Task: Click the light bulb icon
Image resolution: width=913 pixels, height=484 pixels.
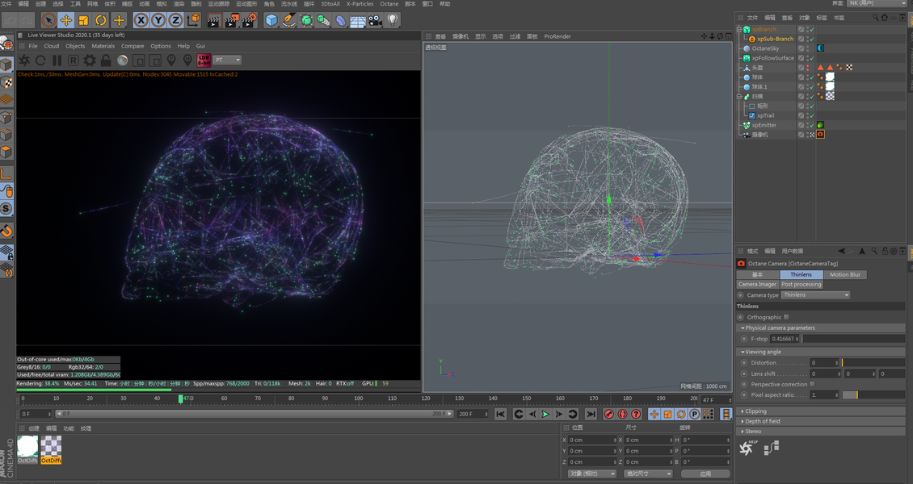Action: pyautogui.click(x=393, y=20)
